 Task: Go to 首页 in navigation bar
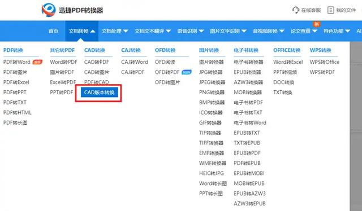coord(53,31)
